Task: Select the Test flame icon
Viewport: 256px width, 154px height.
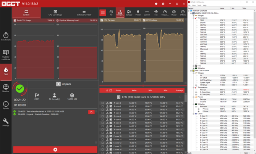Action: pyautogui.click(x=6, y=71)
